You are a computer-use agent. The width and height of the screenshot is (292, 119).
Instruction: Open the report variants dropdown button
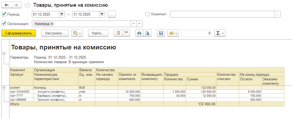pos(77,33)
